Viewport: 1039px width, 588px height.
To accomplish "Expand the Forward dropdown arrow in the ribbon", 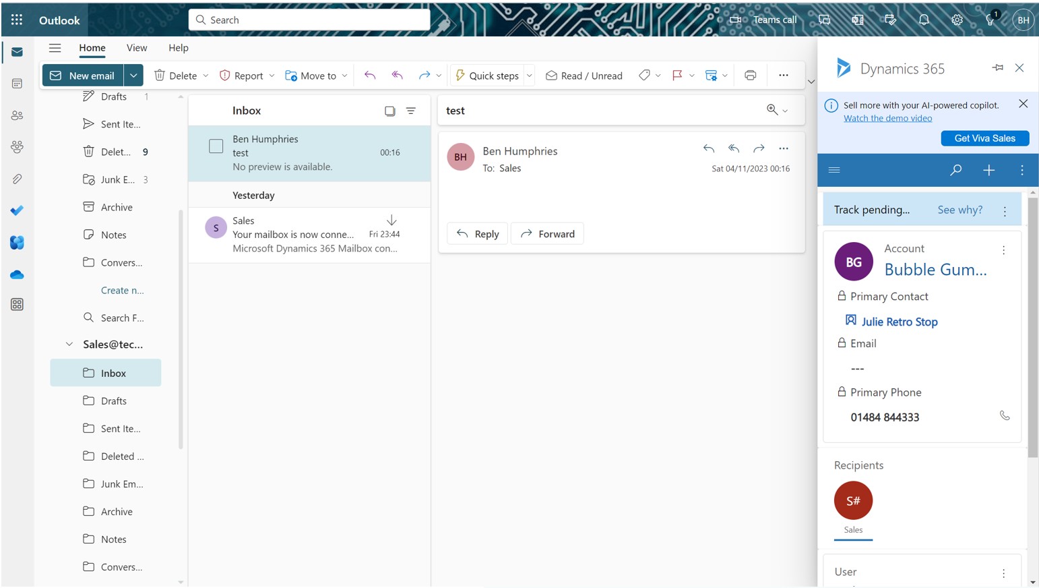I will coord(439,76).
